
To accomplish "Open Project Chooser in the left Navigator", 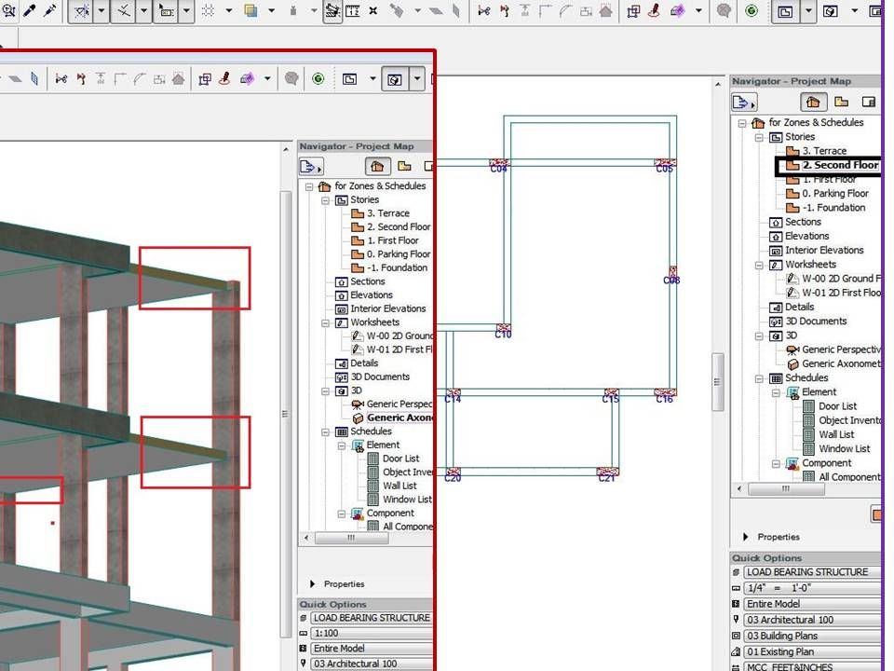I will click(311, 167).
